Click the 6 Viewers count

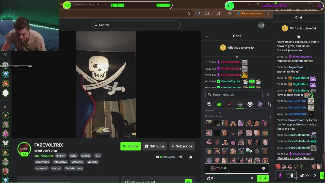[165, 157]
